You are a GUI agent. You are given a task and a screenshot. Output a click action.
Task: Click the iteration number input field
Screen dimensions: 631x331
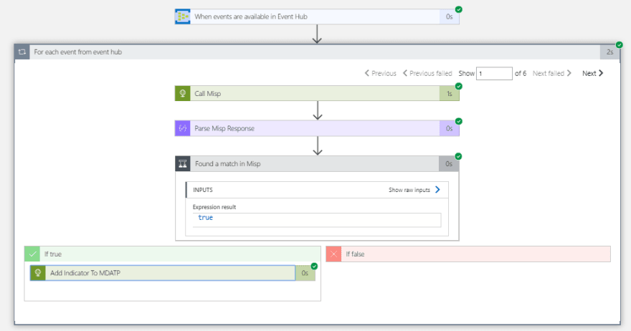[x=494, y=74]
